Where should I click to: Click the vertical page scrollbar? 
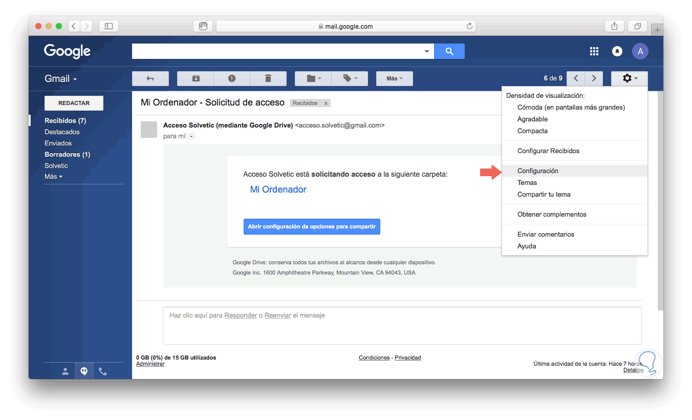(660, 200)
